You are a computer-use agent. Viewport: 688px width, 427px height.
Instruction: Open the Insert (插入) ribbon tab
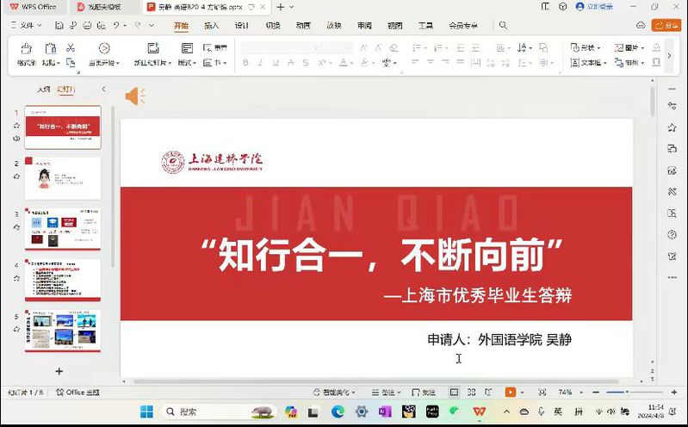coord(211,26)
